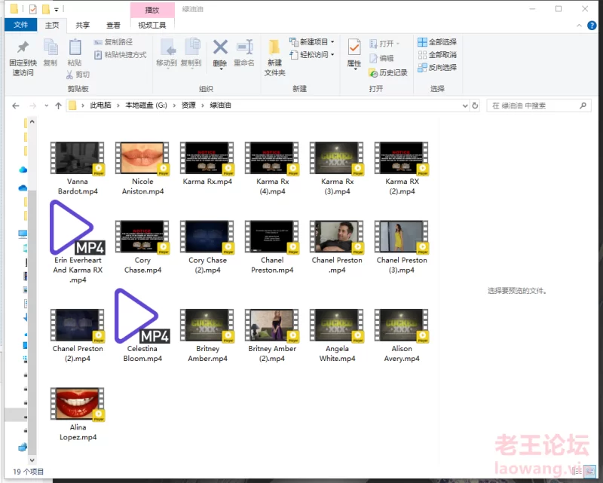Go back with the left arrow
Viewport: 603px width, 483px height.
tap(15, 105)
